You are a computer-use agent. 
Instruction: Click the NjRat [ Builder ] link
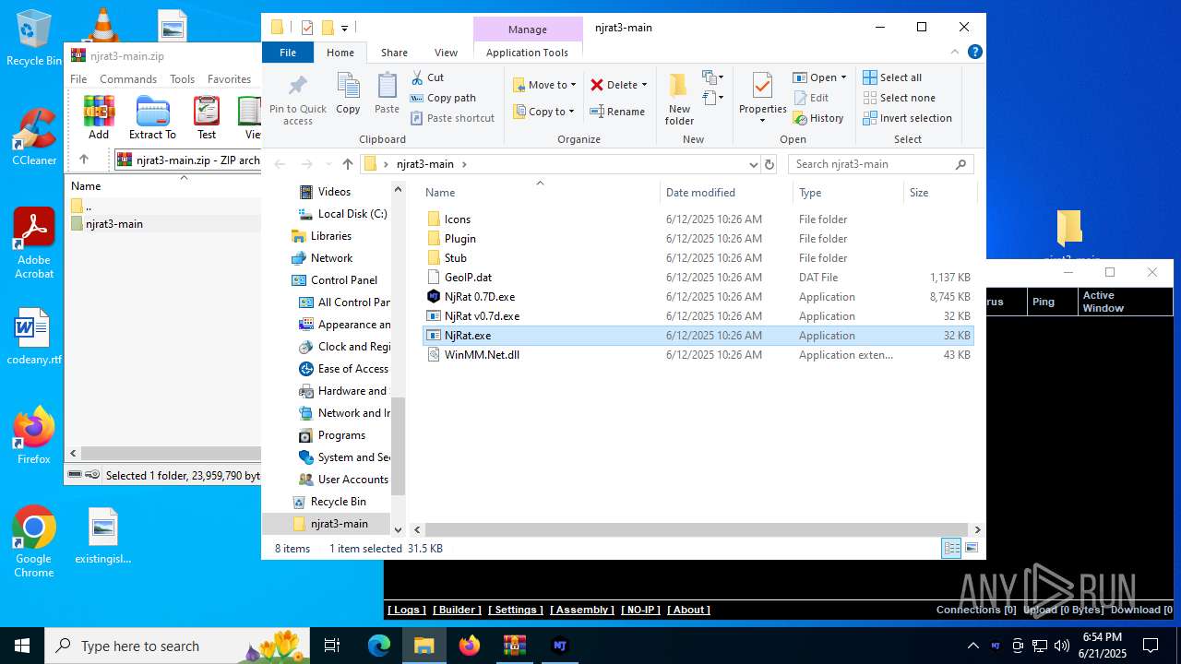click(457, 610)
